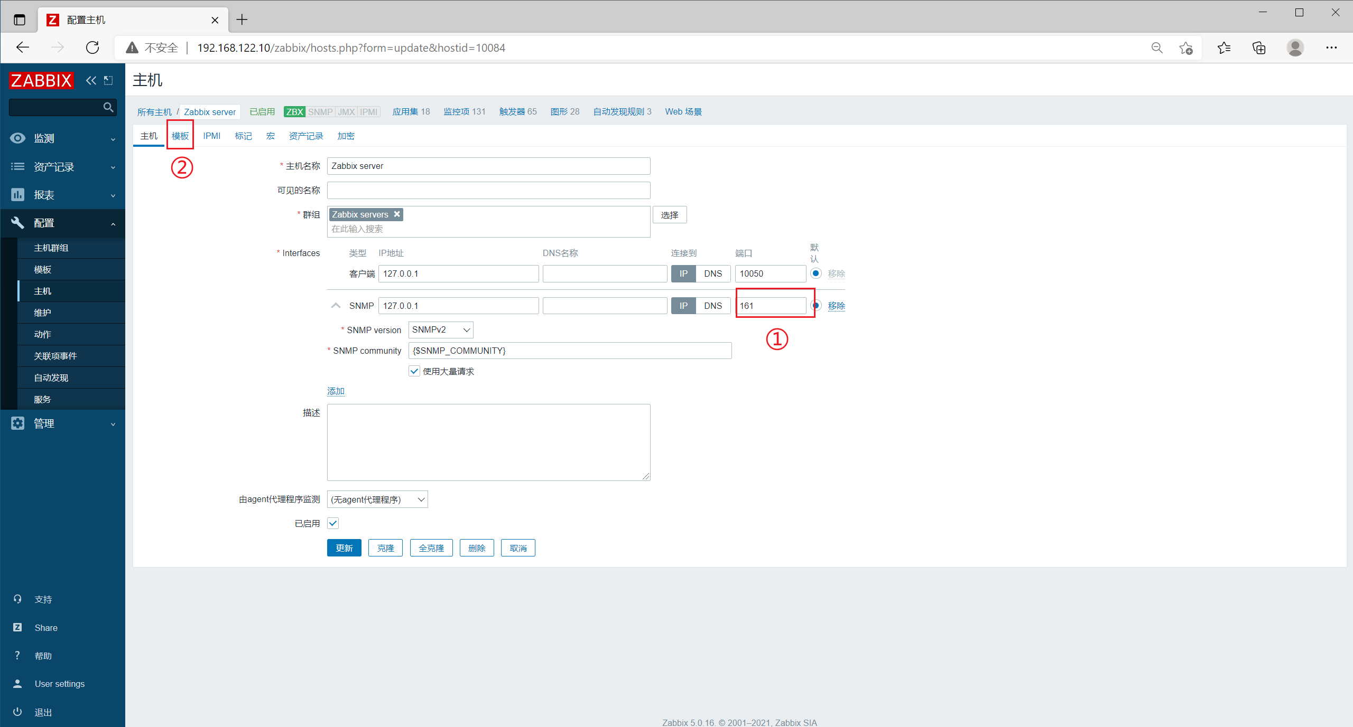Click the question mark icon for 帮助
The image size is (1353, 727).
click(x=17, y=656)
